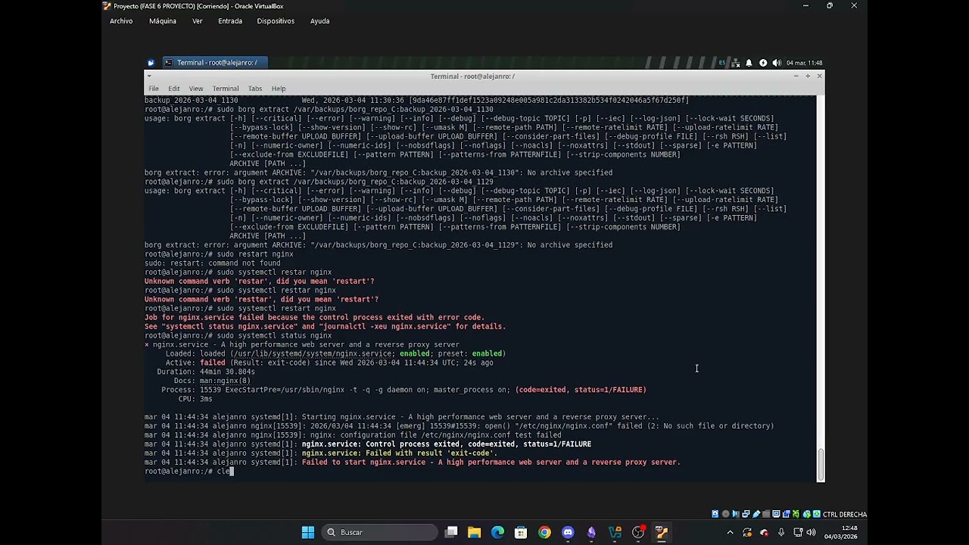Viewport: 969px width, 545px height.
Task: Open VirtualBox Entrada menu
Action: tap(230, 21)
